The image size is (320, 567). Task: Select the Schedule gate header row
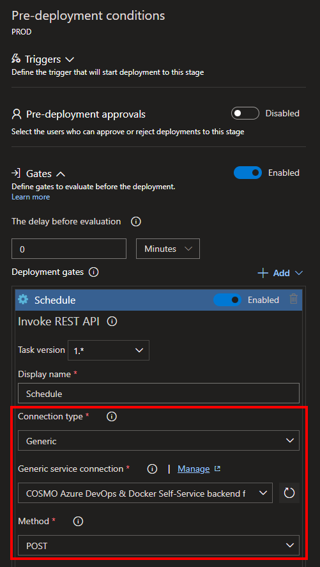click(158, 300)
